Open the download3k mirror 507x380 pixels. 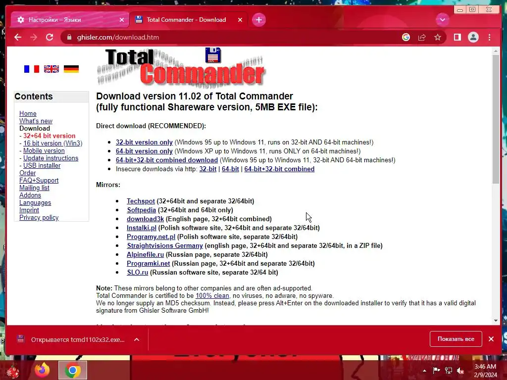point(145,219)
